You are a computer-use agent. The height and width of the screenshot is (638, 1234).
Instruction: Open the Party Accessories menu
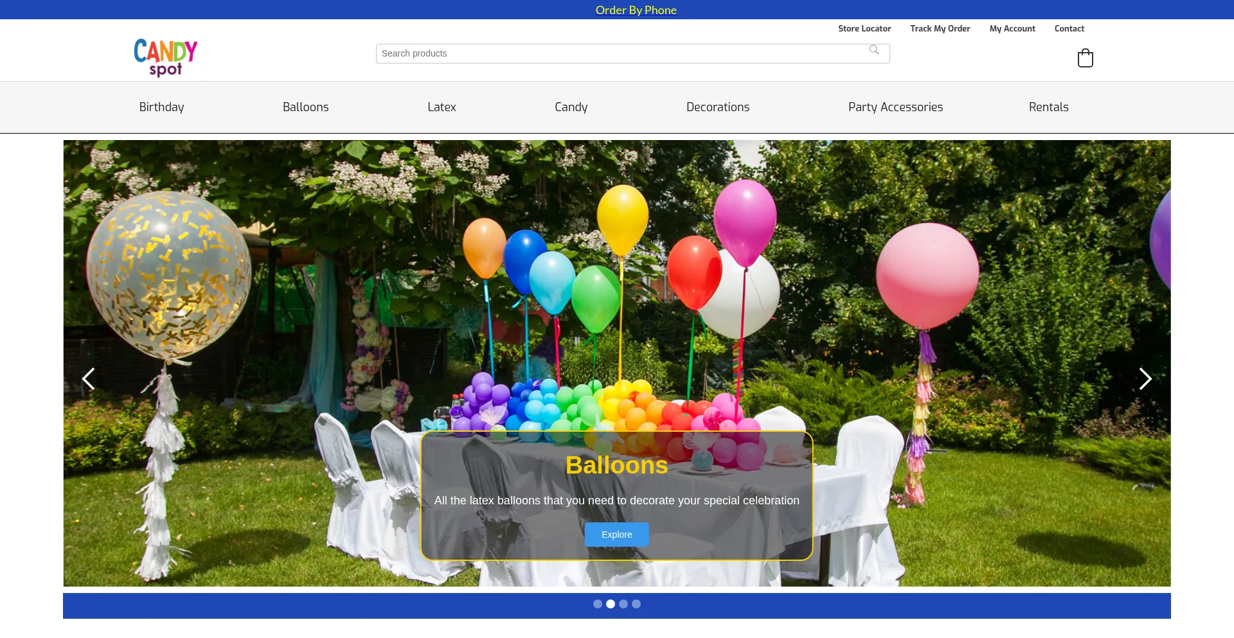point(895,107)
